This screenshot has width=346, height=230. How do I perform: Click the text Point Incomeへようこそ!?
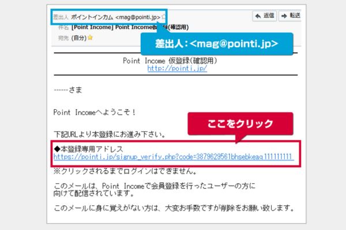pyautogui.click(x=95, y=112)
